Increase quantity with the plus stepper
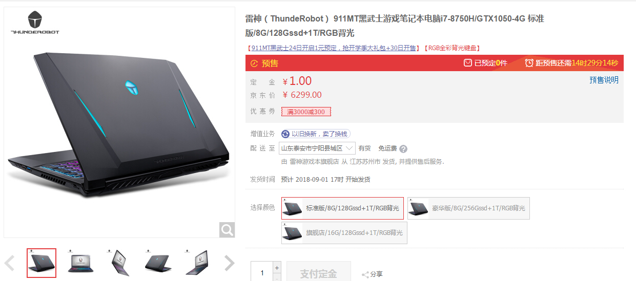The height and width of the screenshot is (281, 636). tap(277, 268)
